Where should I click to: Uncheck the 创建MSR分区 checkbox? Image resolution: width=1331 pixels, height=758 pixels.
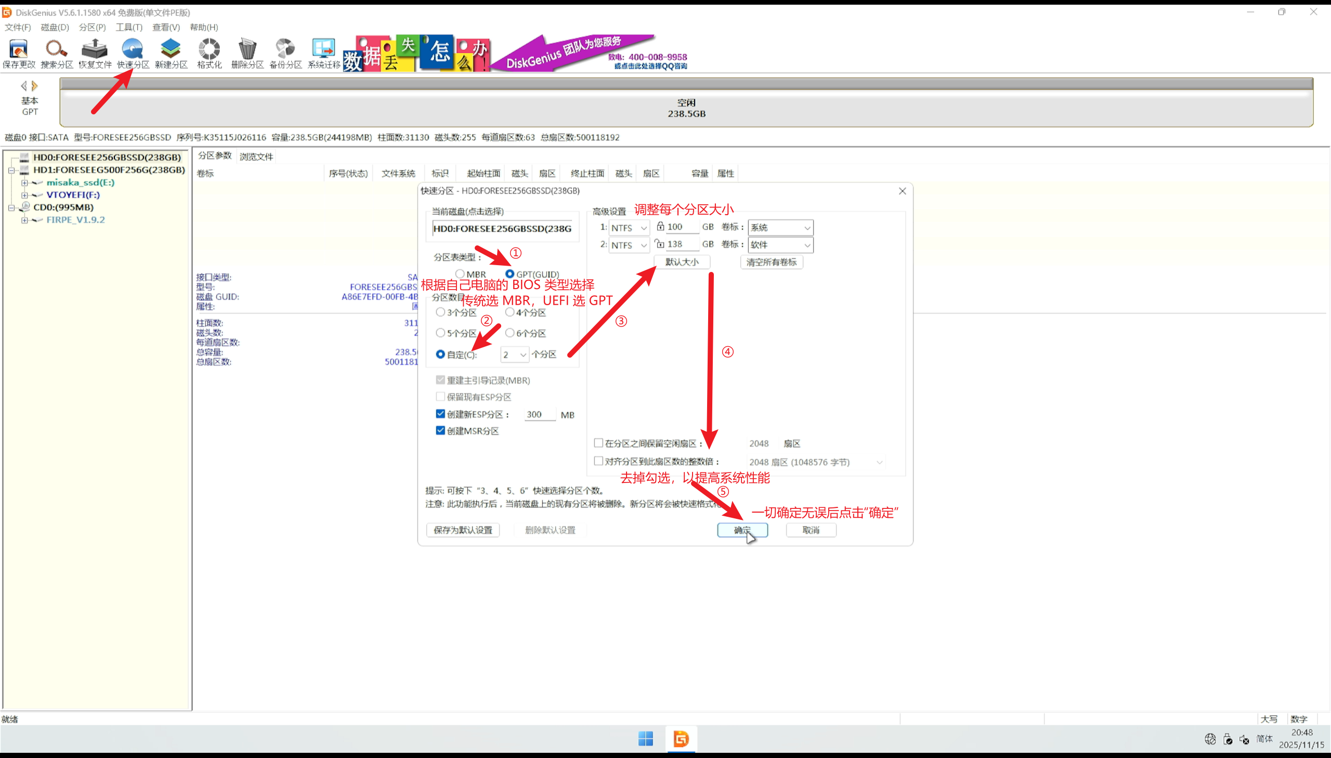click(440, 430)
